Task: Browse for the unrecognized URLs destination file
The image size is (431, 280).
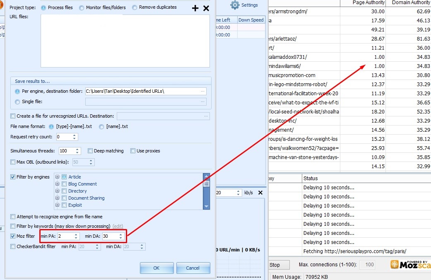Action: pos(206,116)
